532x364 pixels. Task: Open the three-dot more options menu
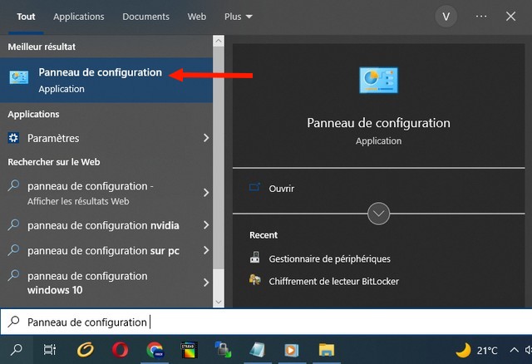(x=481, y=17)
